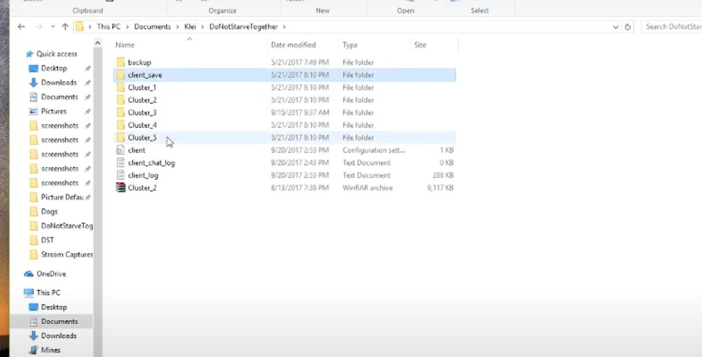
Task: Click the Refresh button in address bar
Action: pos(628,27)
